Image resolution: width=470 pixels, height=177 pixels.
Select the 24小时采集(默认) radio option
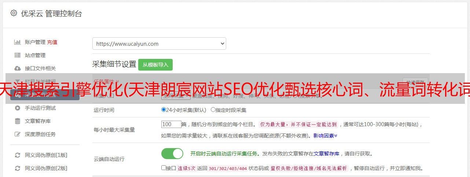point(164,109)
